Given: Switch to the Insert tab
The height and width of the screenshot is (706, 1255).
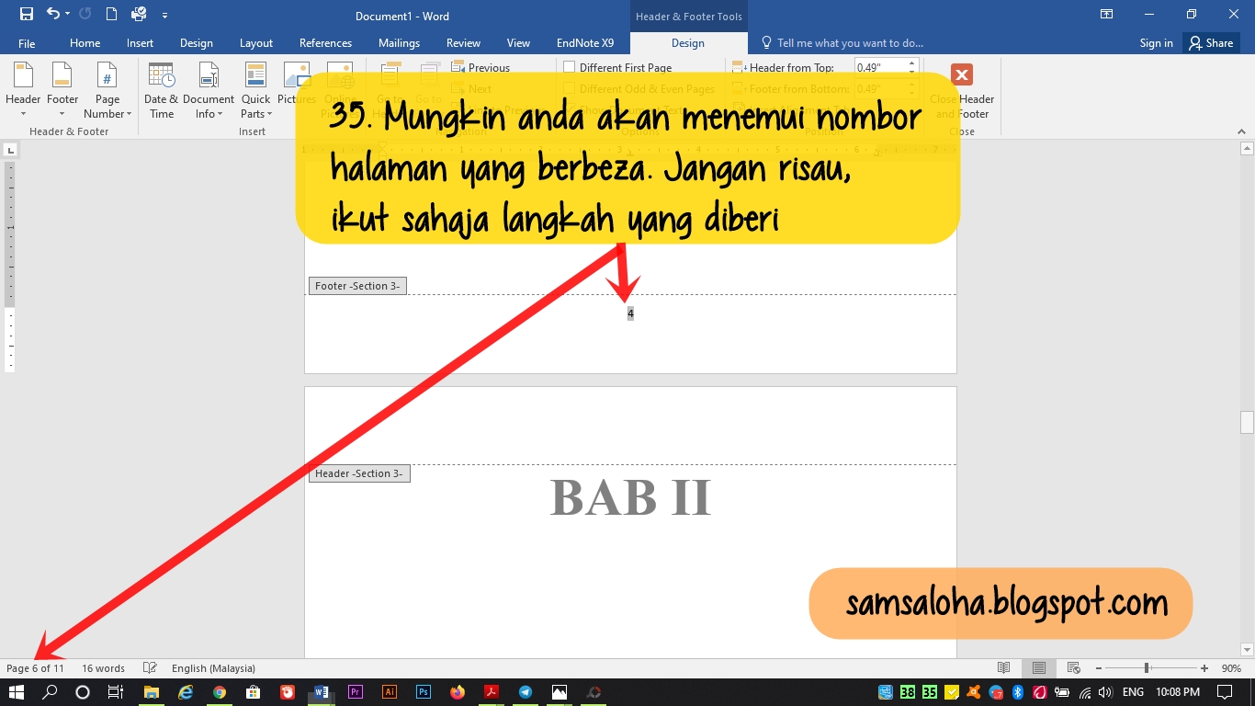Looking at the screenshot, I should coord(140,43).
